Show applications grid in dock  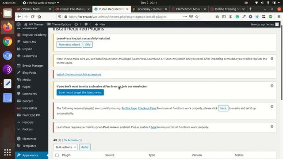[8, 152]
